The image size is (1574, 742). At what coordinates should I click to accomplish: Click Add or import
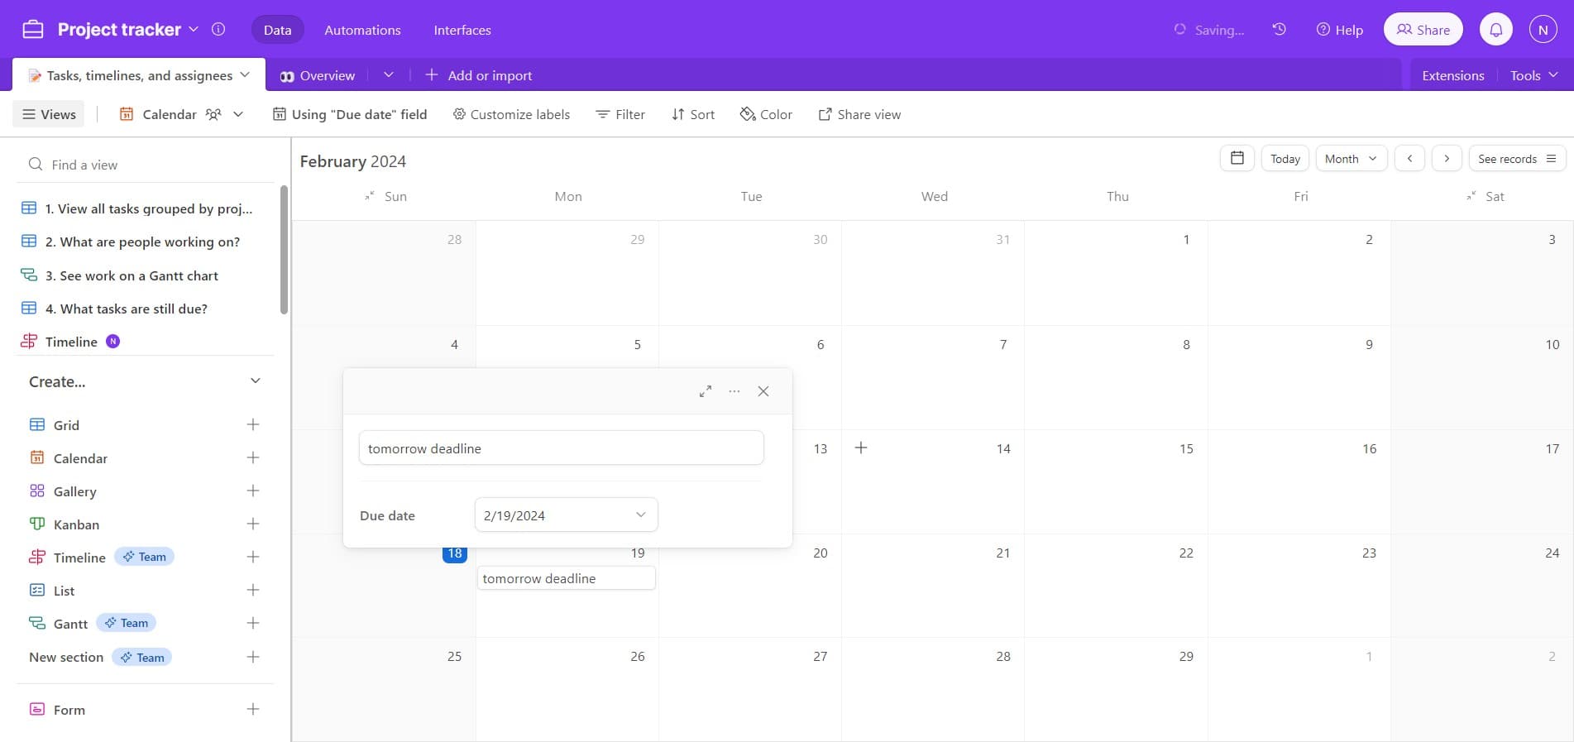(479, 75)
